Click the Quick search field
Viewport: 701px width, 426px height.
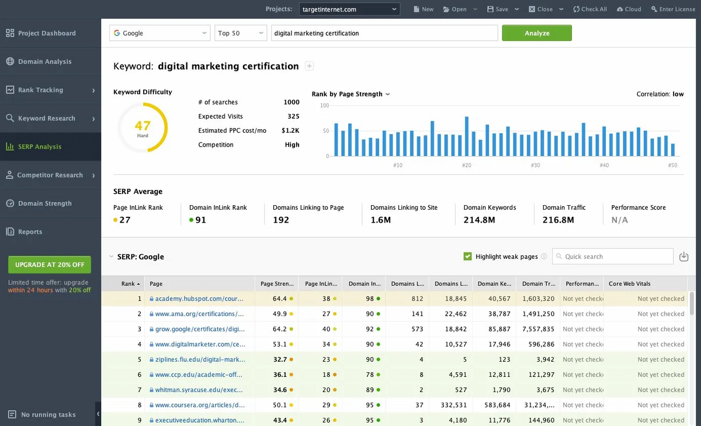click(x=613, y=257)
